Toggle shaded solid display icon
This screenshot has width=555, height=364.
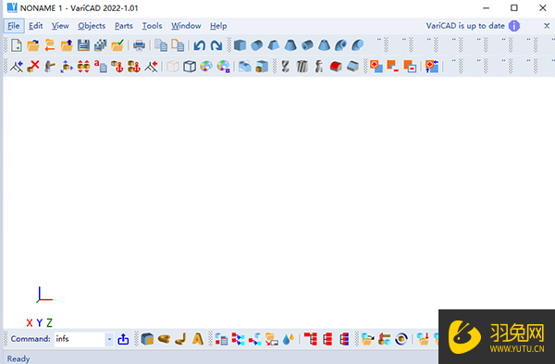pos(173,67)
